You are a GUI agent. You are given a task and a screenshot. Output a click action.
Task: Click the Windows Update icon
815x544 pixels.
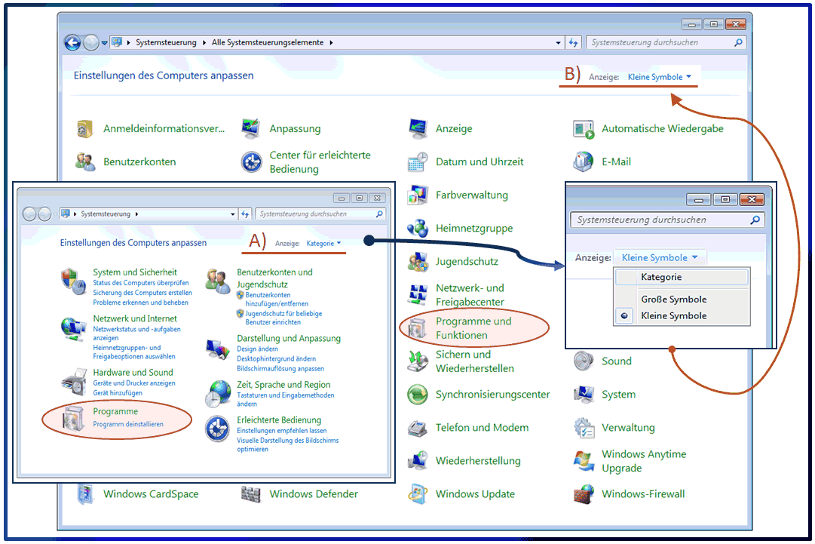coord(418,494)
